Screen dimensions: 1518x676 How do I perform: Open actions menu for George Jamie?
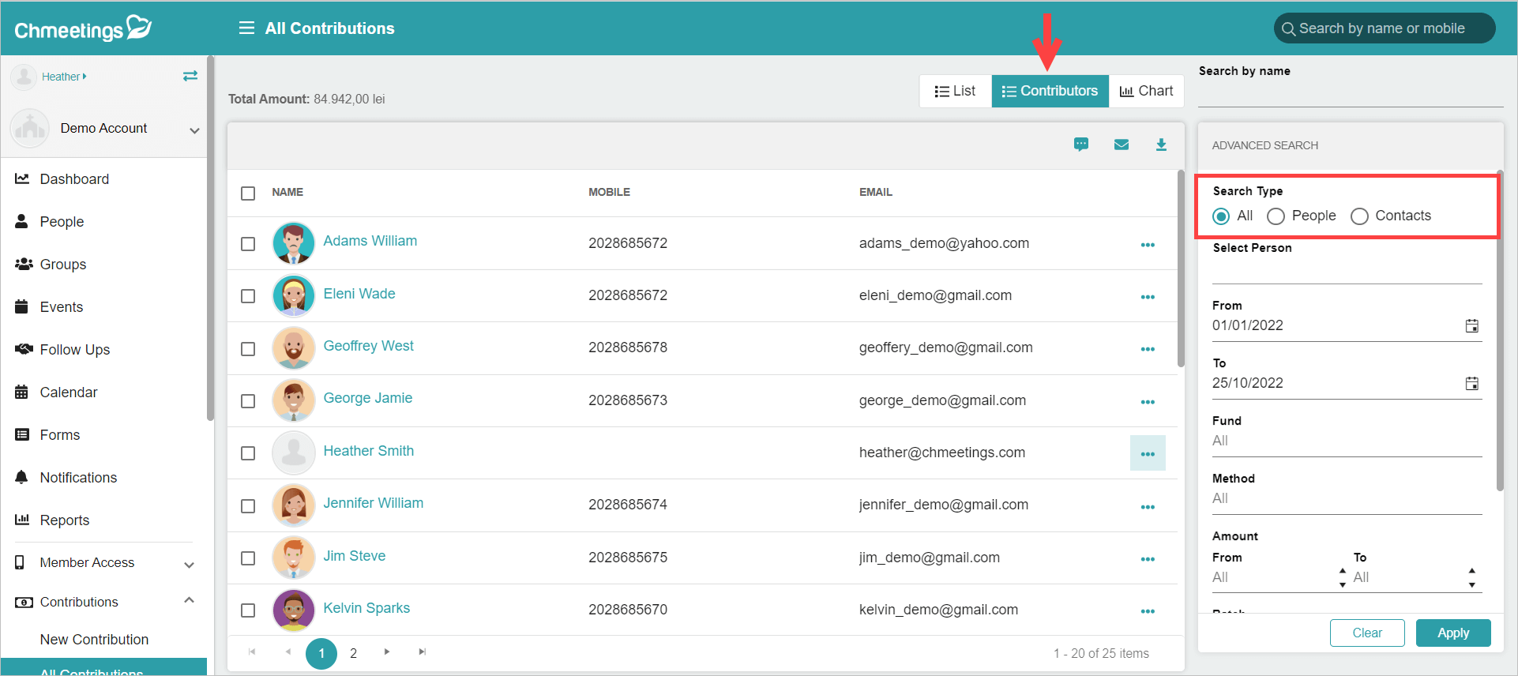(x=1148, y=402)
